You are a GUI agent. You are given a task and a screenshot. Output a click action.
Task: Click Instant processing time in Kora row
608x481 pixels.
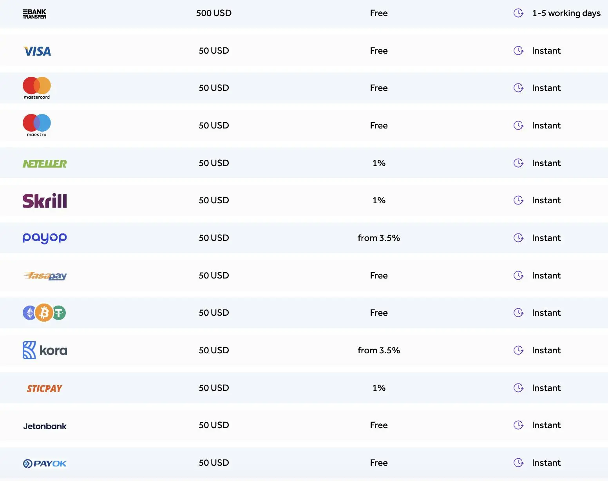pos(546,350)
